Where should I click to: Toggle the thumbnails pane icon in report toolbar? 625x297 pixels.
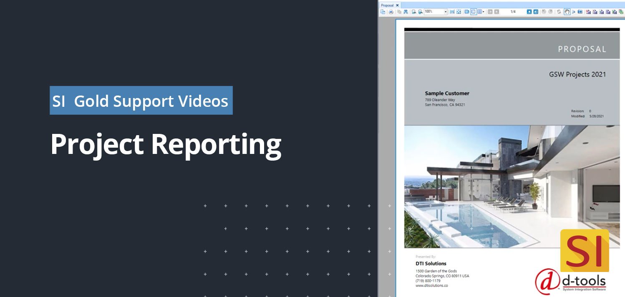383,12
